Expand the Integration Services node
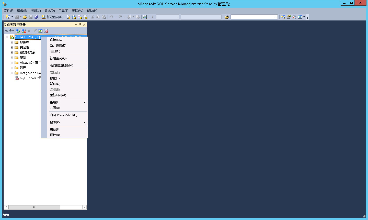Image resolution: width=368 pixels, height=220 pixels. tap(12, 73)
